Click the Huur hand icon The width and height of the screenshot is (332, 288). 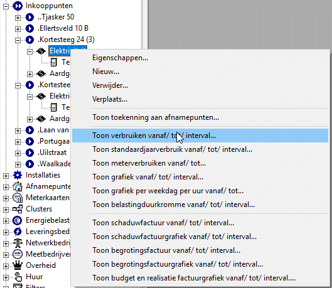[x=18, y=277]
